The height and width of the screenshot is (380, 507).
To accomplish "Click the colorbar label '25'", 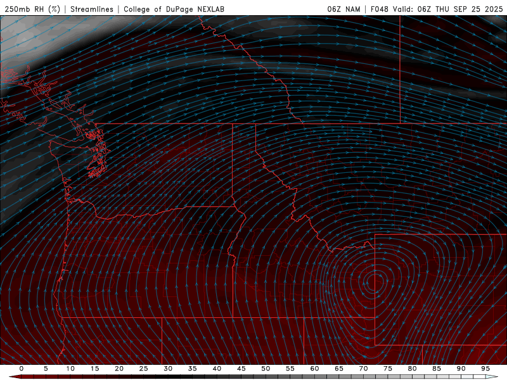I will pos(144,369).
